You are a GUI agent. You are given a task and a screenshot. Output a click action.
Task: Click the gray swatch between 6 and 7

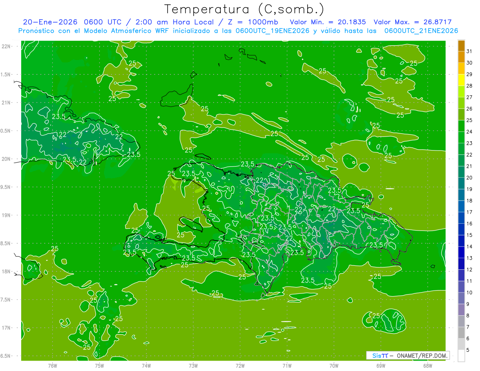pos(461,333)
